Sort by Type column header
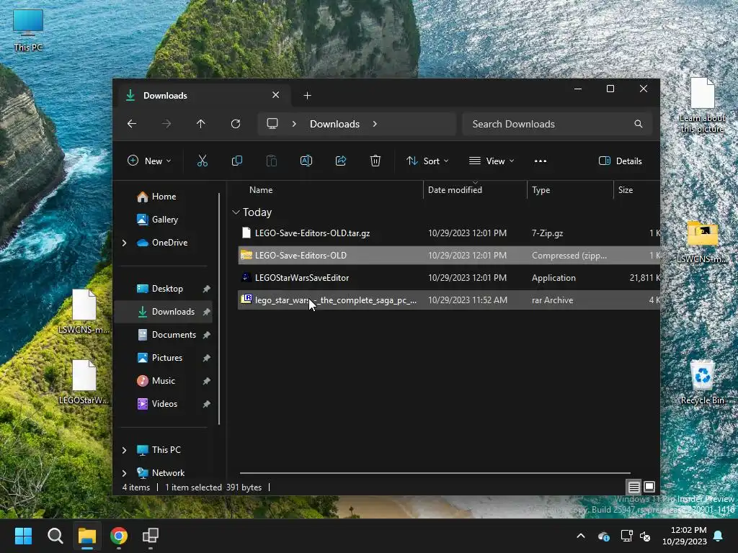 tap(541, 190)
